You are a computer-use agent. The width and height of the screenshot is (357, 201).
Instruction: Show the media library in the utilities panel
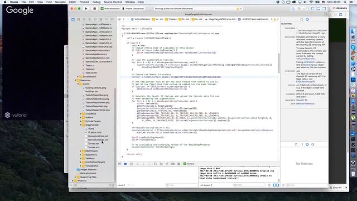[x=313, y=145]
